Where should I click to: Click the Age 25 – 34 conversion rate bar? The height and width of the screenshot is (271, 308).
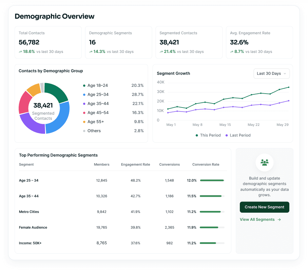click(x=212, y=180)
